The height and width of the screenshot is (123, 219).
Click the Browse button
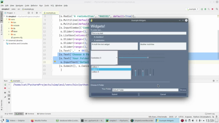coord(183,90)
